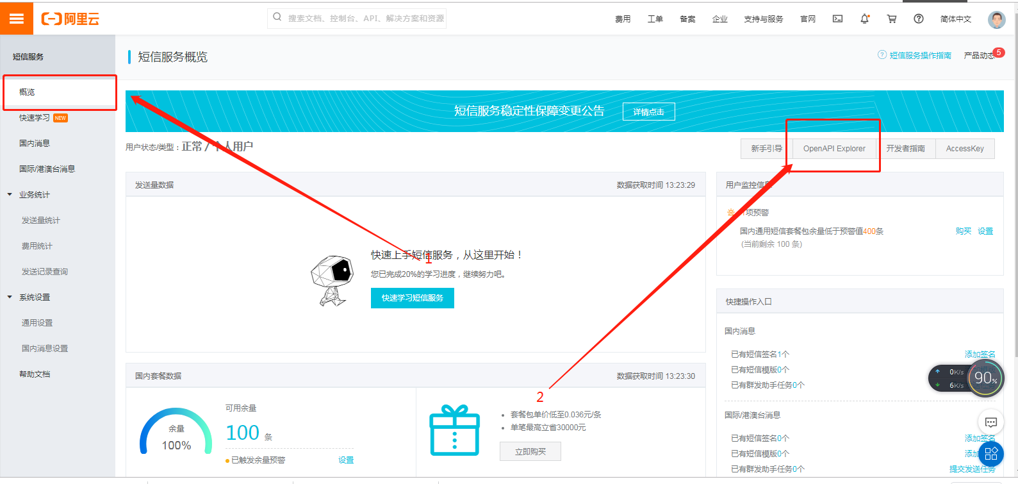Focus the top search input field

tap(357, 18)
